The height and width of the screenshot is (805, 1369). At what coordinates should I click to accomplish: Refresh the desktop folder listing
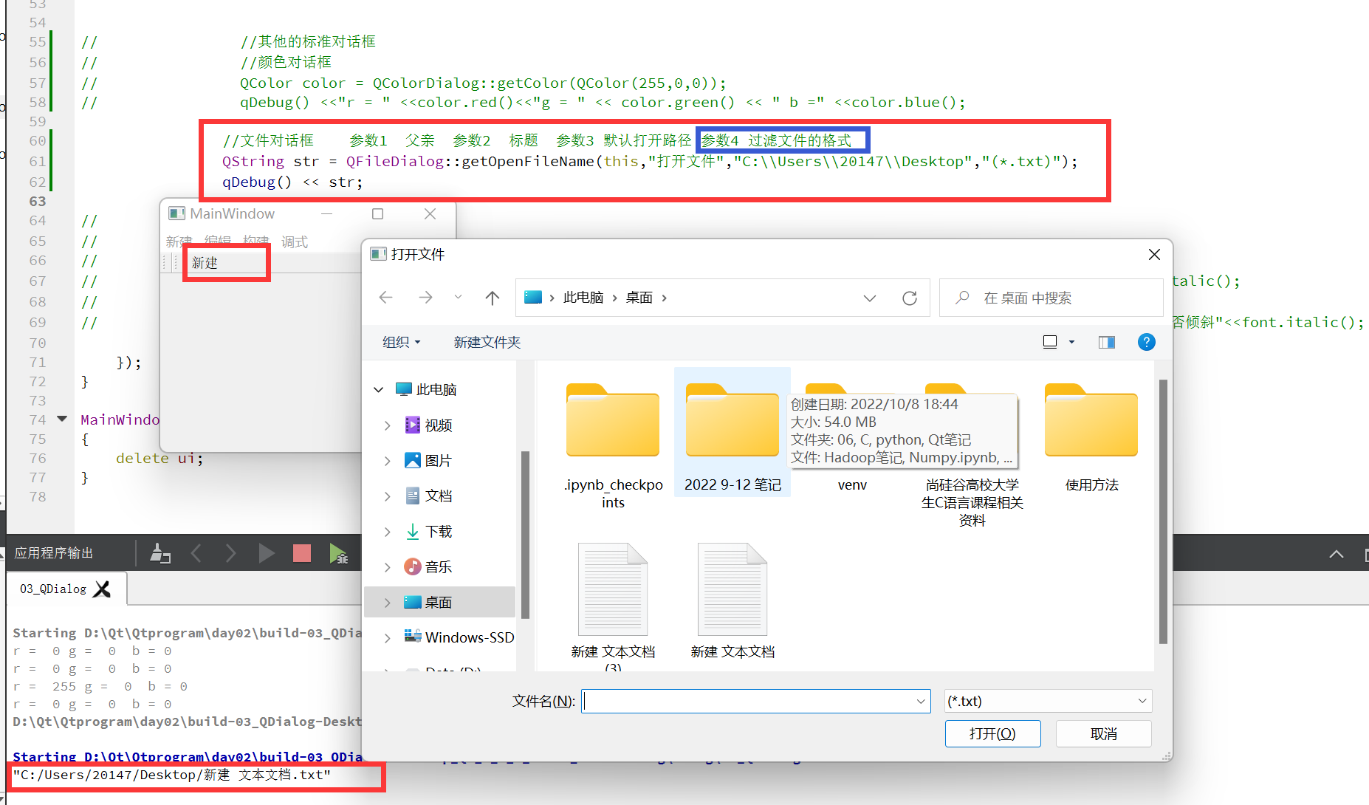[910, 298]
